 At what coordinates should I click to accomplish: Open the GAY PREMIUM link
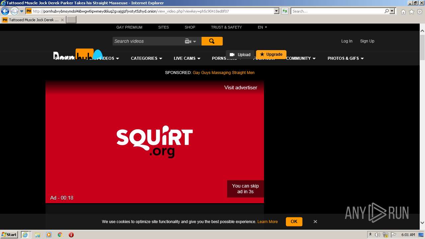pyautogui.click(x=129, y=27)
